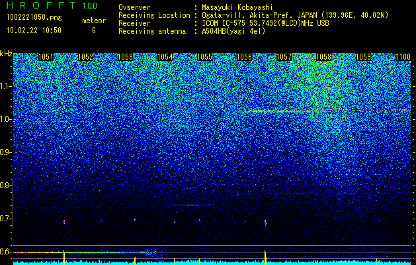The image size is (416, 265).
Task: Click the 0.8 kHz axis label
Action: 5,185
